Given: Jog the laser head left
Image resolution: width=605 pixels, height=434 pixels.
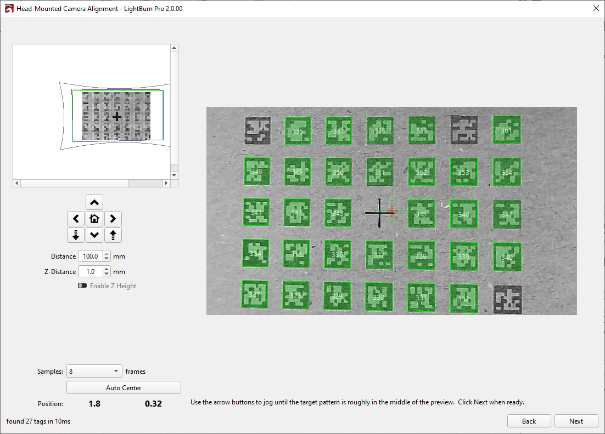Looking at the screenshot, I should (x=75, y=219).
